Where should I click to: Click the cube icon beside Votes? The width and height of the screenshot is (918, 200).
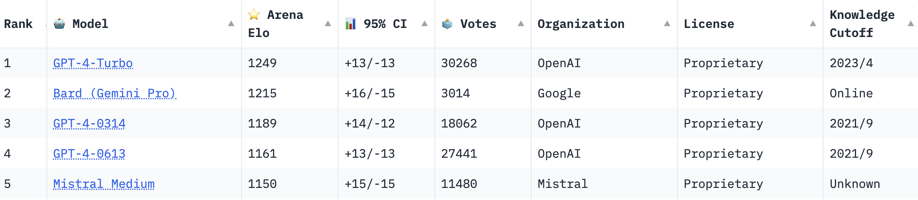(x=447, y=24)
